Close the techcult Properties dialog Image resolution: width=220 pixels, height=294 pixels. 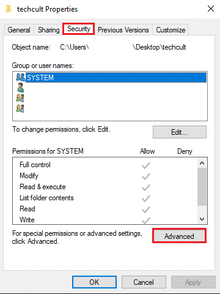(x=211, y=9)
